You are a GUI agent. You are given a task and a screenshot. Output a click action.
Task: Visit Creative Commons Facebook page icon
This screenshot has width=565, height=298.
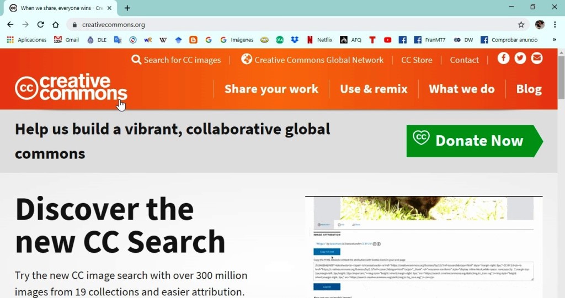point(503,58)
